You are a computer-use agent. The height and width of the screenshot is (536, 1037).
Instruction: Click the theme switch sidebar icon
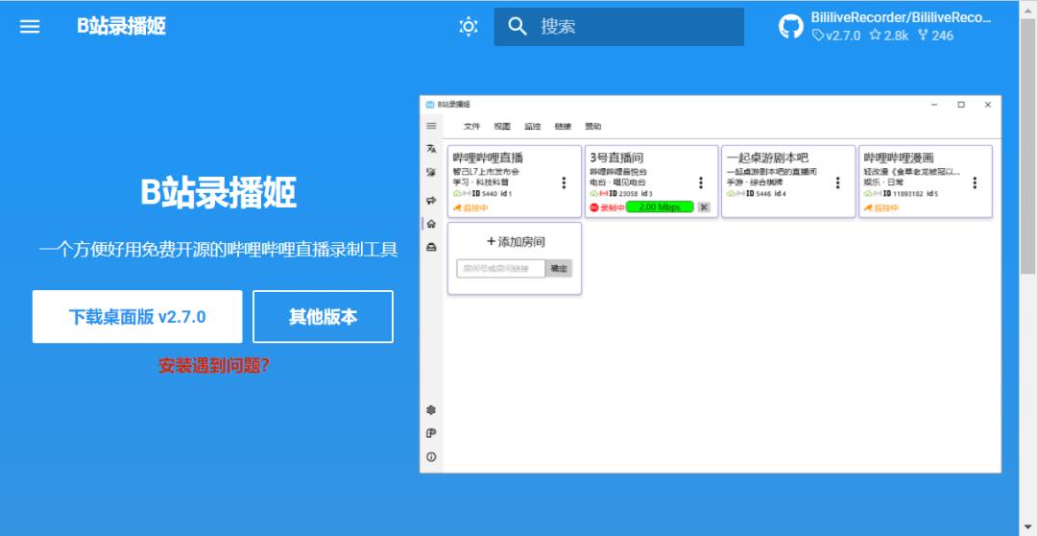tap(431, 173)
